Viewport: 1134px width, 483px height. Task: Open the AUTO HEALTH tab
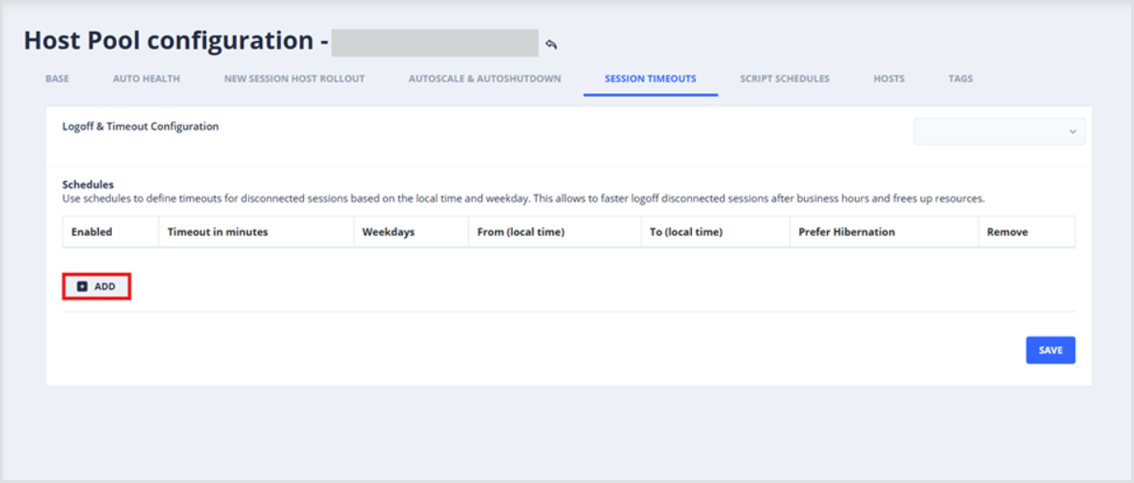(x=146, y=79)
